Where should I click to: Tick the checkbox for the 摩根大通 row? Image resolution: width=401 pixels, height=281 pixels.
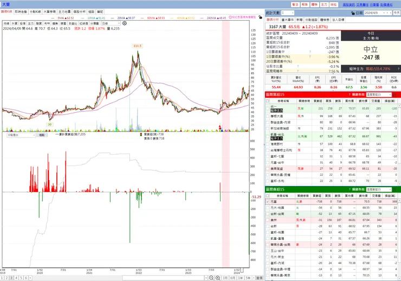click(x=268, y=116)
